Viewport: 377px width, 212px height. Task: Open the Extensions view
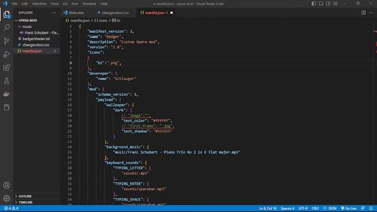click(x=6, y=68)
